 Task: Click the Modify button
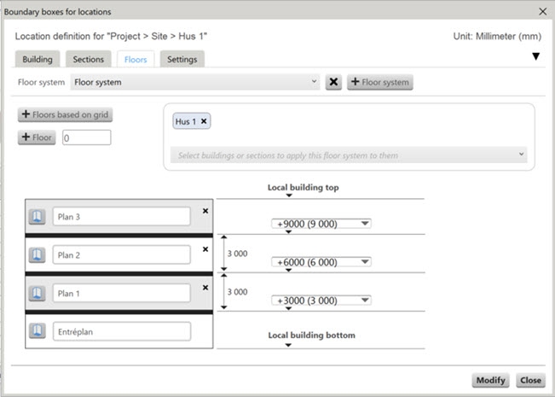[x=490, y=380]
